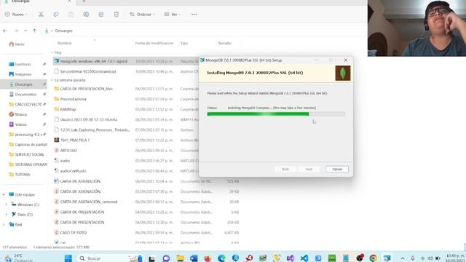Expand Este equipo in navigation pane
The image size is (466, 262).
(x=4, y=194)
